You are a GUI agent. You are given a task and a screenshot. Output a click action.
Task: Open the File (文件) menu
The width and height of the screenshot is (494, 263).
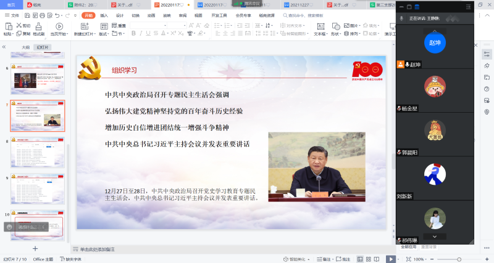click(12, 15)
